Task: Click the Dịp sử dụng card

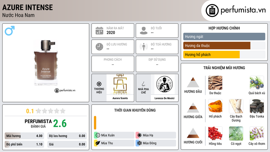Action: (x=157, y=64)
